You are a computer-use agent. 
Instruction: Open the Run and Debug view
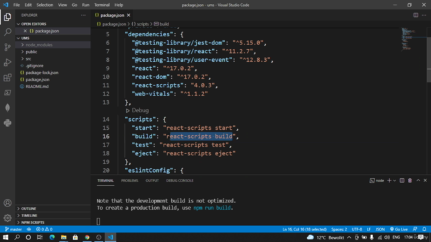(7, 63)
